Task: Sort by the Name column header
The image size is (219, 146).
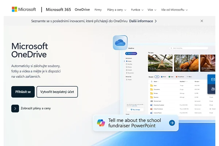Action: point(156,81)
